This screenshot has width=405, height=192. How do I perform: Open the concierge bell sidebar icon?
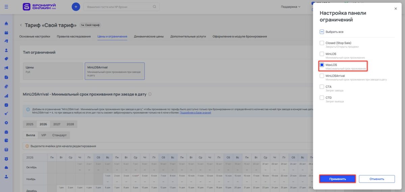tap(6, 24)
